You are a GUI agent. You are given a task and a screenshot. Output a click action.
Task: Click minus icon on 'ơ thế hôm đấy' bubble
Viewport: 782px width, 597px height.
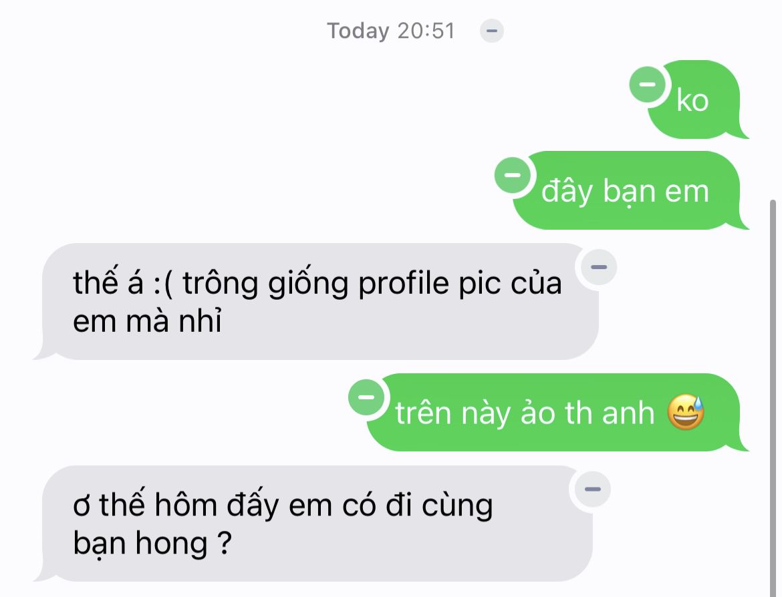592,489
